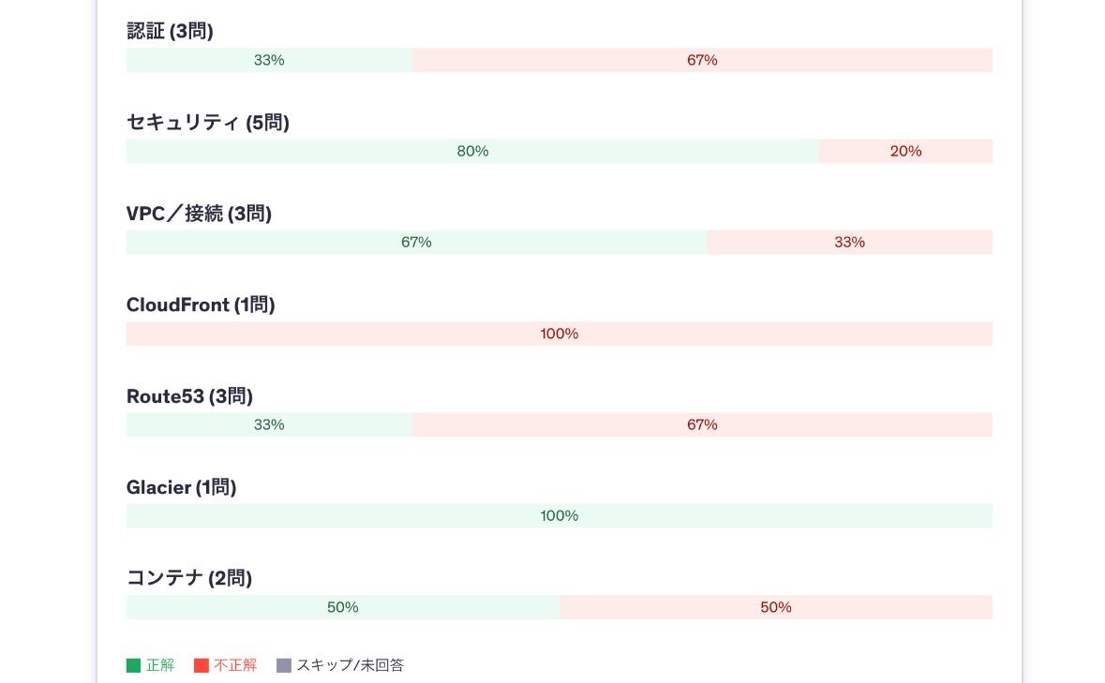Click the 80% correct bar for セキュリティ

(473, 152)
